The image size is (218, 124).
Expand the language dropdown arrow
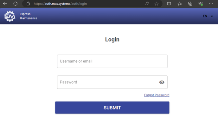tap(212, 16)
